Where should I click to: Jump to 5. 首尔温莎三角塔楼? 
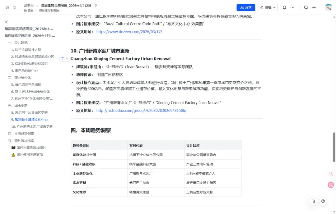point(26,85)
